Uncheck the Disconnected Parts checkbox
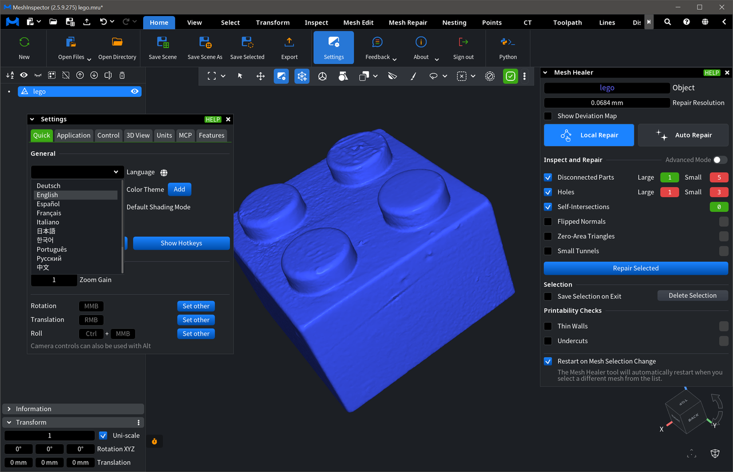This screenshot has width=733, height=472. pos(548,178)
